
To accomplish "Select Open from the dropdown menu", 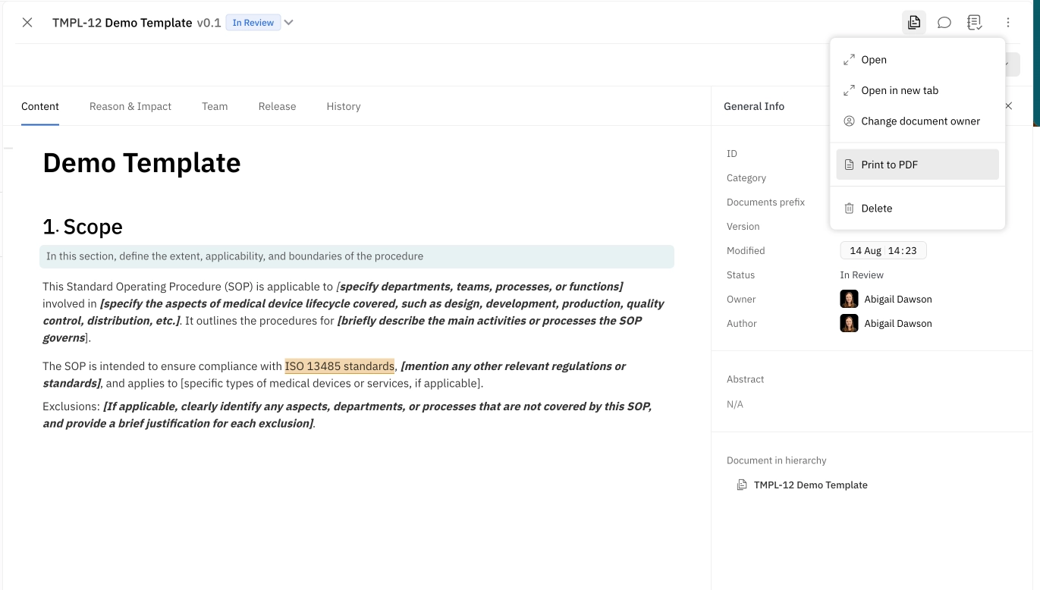I will click(873, 60).
